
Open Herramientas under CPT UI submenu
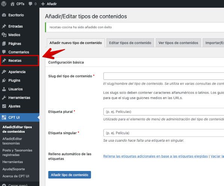coord(13,162)
